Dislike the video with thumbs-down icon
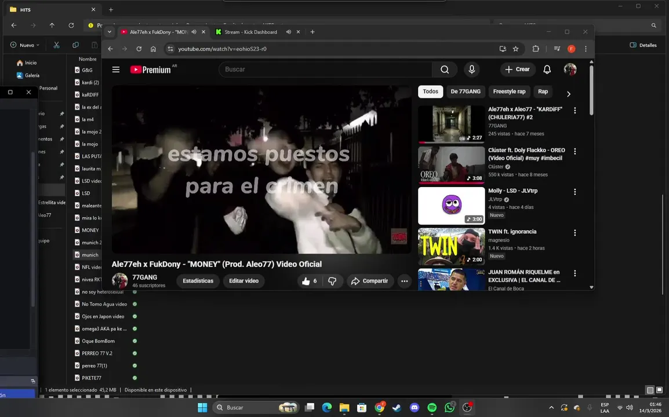Screen dimensions: 669x417 click(332, 281)
